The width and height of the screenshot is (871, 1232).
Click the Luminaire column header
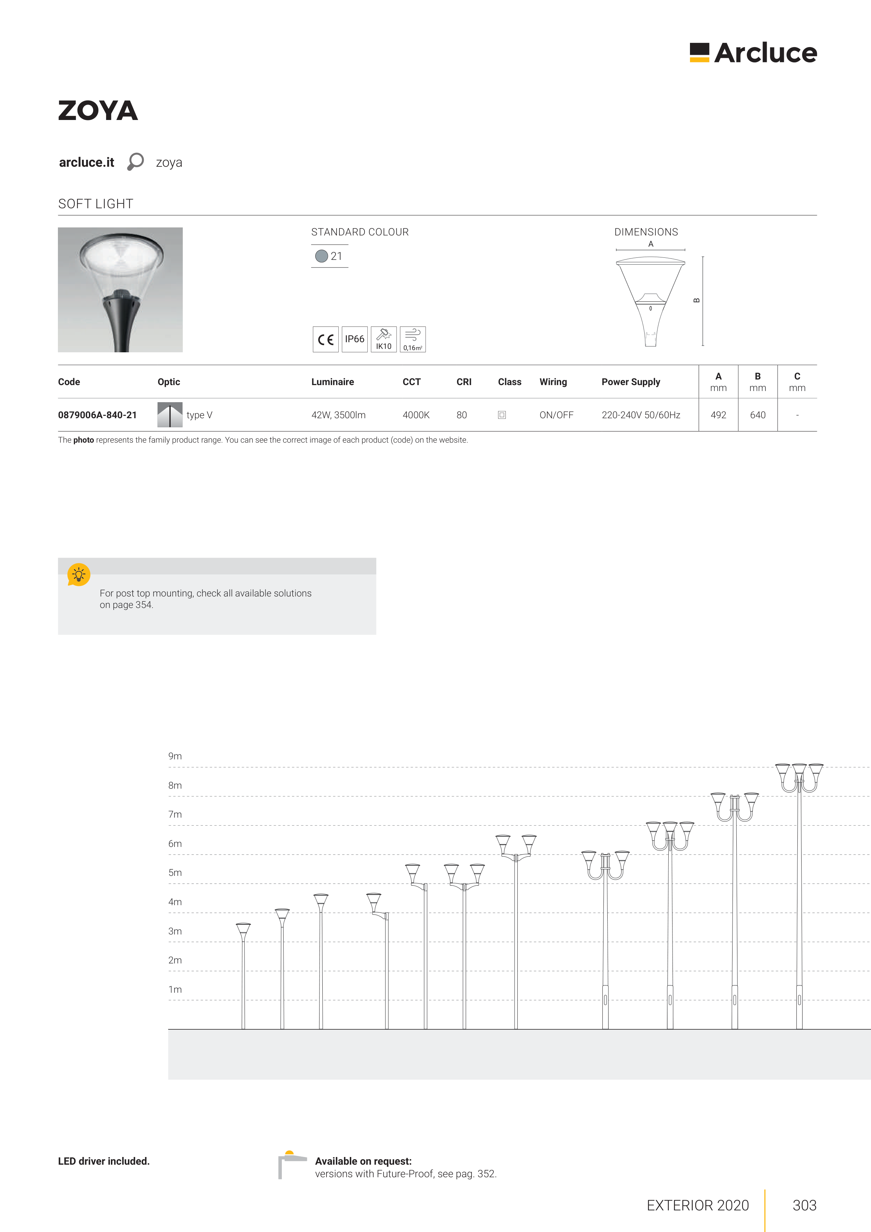click(x=332, y=382)
